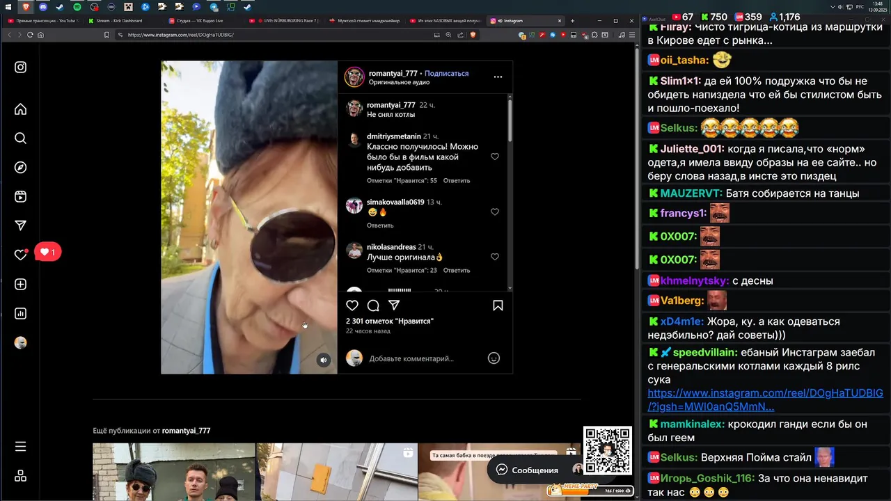Click the browser Back arrow

coord(10,35)
